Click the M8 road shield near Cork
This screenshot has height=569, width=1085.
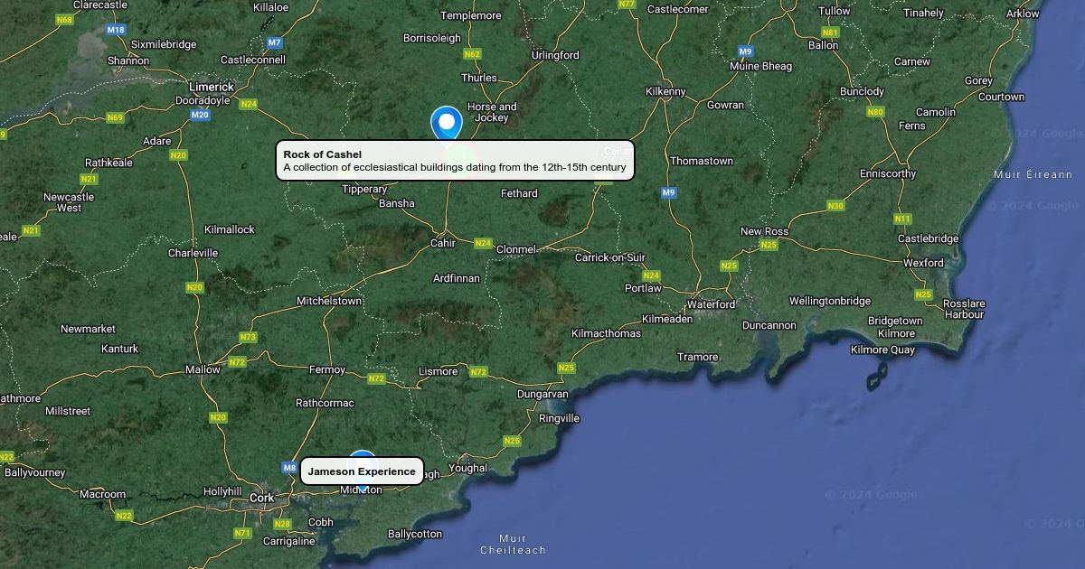tap(289, 468)
